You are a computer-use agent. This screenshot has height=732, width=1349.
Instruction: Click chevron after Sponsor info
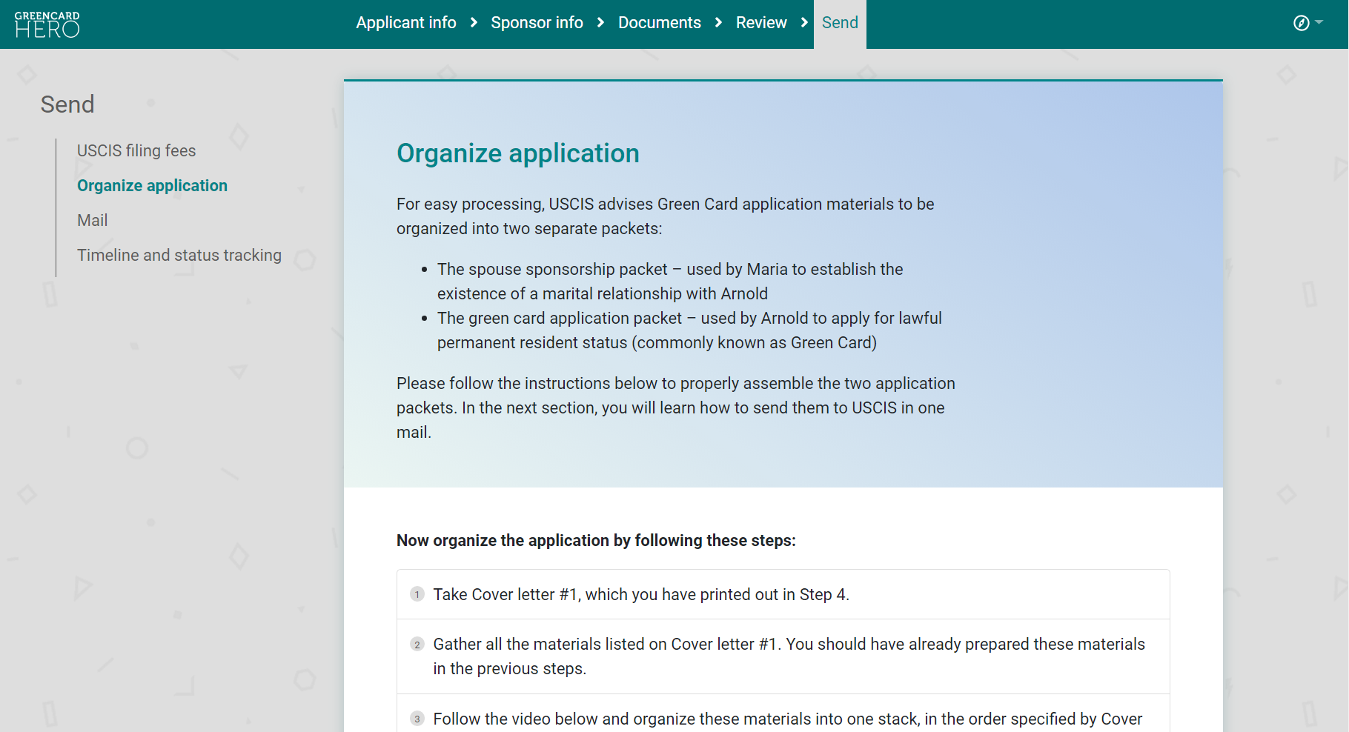click(600, 23)
